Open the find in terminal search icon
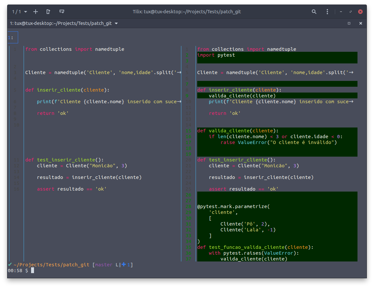The height and width of the screenshot is (288, 374). [x=314, y=12]
